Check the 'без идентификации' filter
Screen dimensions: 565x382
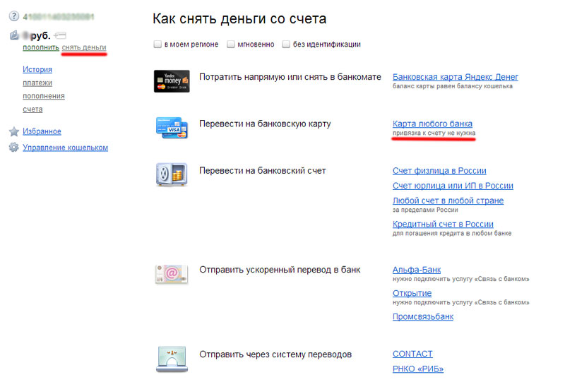(x=286, y=44)
